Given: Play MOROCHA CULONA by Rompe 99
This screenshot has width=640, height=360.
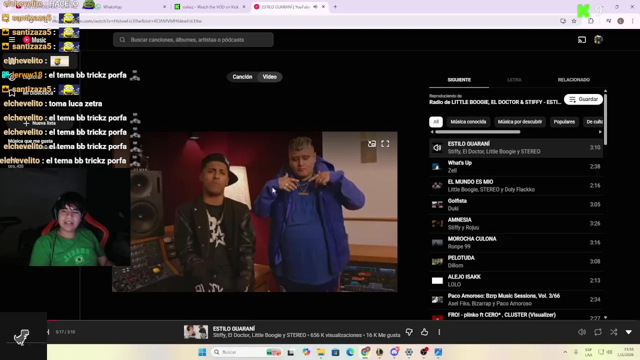Looking at the screenshot, I should [x=516, y=242].
